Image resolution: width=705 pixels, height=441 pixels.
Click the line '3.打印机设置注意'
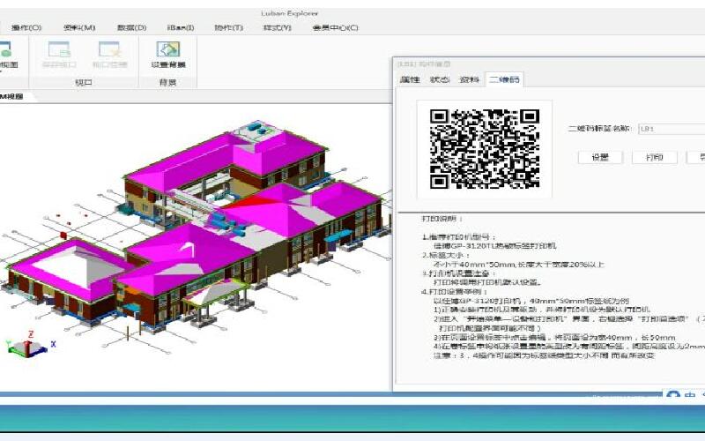(459, 273)
